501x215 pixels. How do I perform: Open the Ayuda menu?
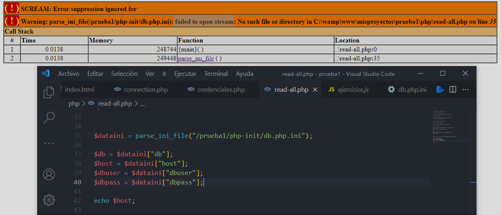(245, 74)
